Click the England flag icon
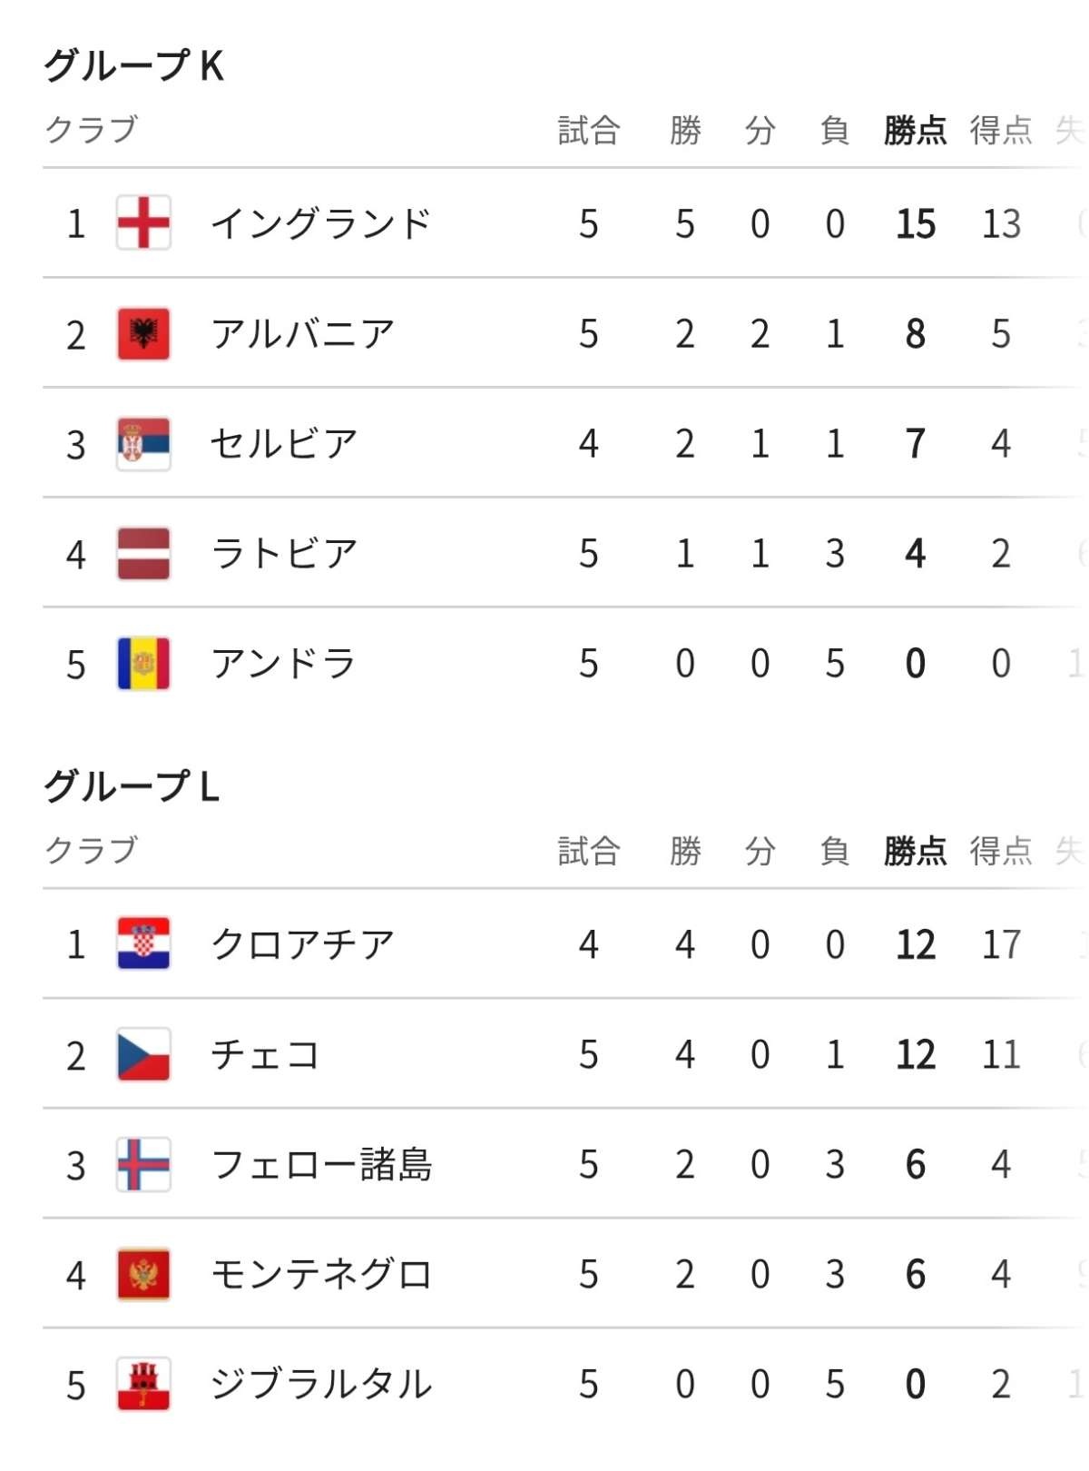The image size is (1089, 1471). tap(143, 222)
